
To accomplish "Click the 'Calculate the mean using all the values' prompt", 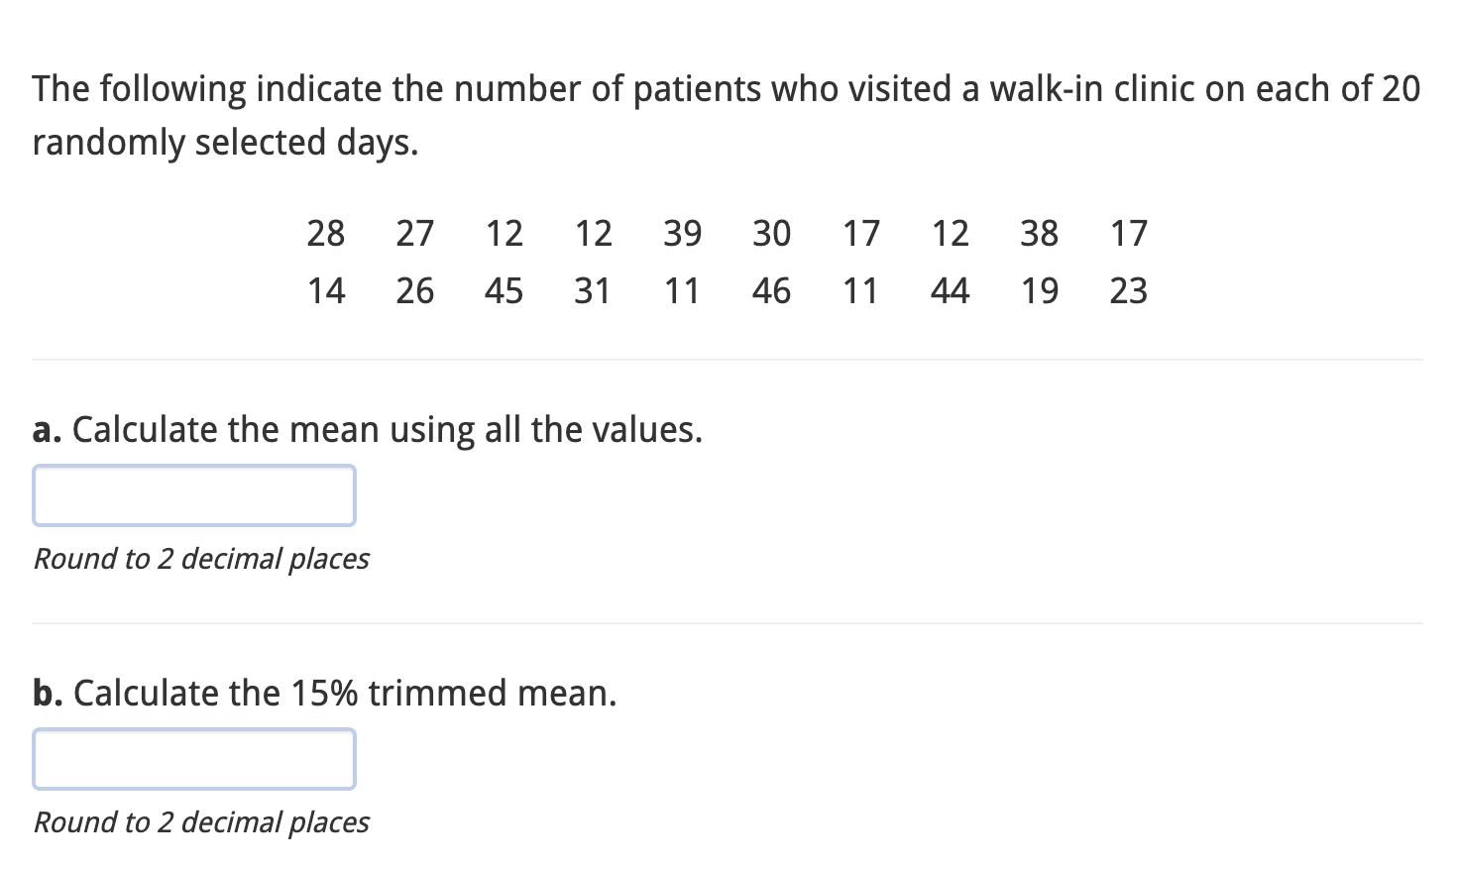I will (368, 430).
